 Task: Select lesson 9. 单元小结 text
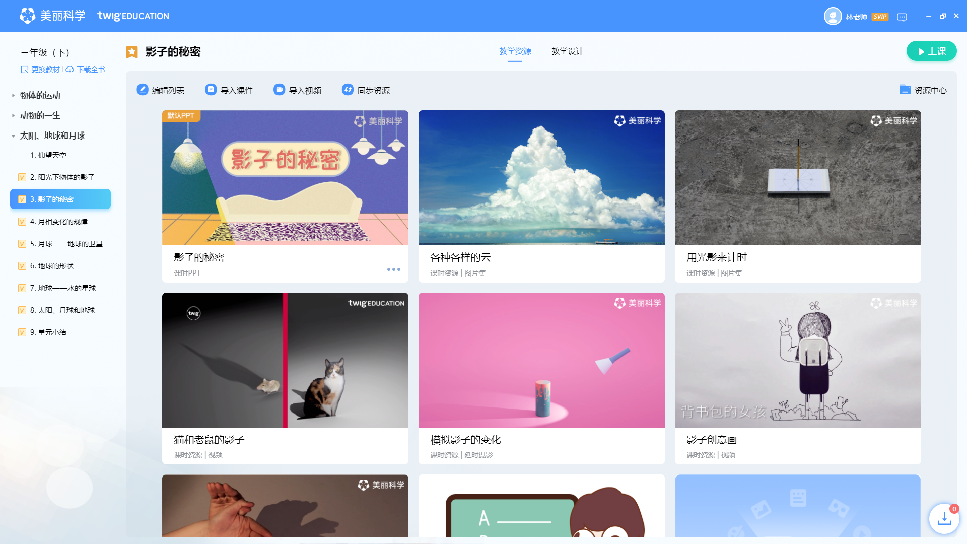[x=48, y=332]
